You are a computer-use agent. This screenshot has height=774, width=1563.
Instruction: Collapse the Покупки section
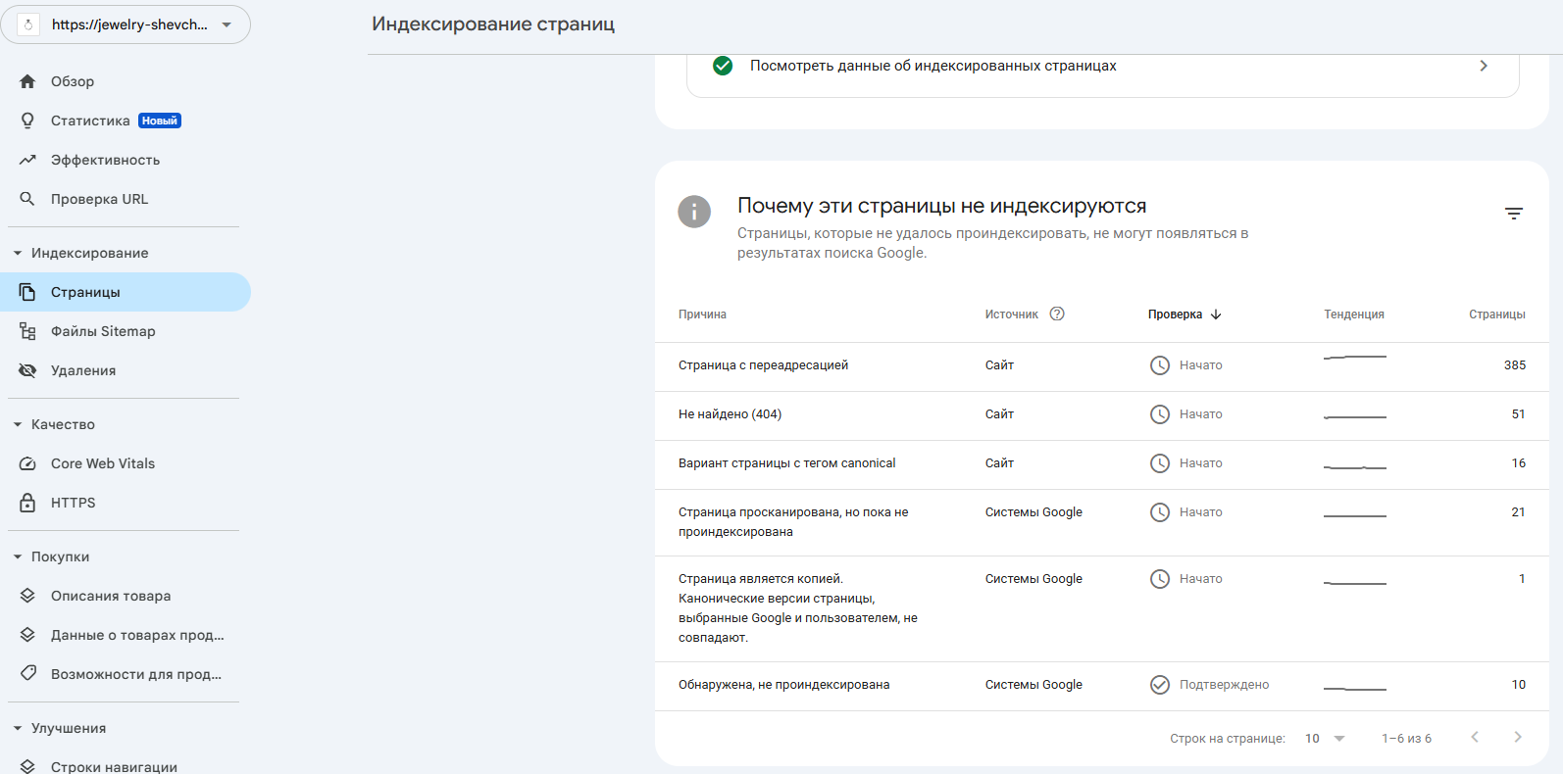pos(18,556)
